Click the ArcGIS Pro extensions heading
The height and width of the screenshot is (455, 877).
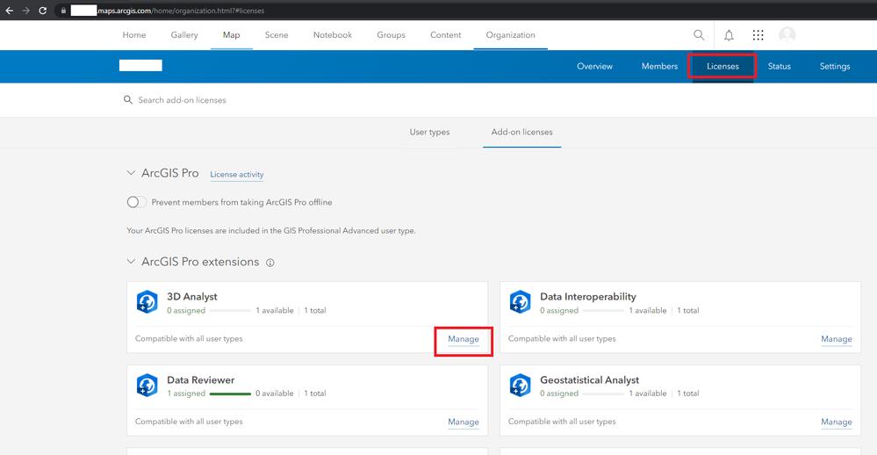(200, 262)
